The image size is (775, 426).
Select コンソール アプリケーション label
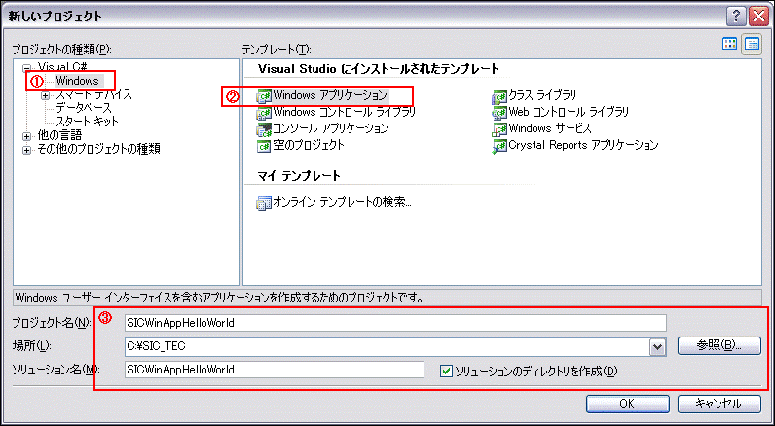tap(331, 128)
